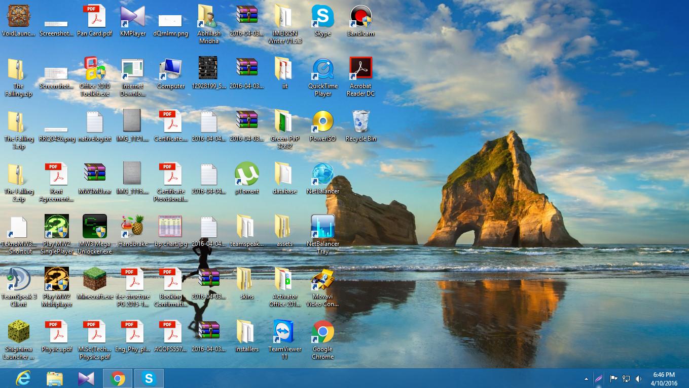Open the Recycle Bin

coord(361,126)
